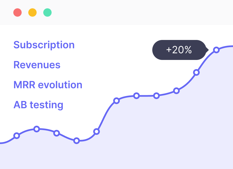Open the Subscription menu item
Viewport: 233px width, 169px height.
point(44,45)
